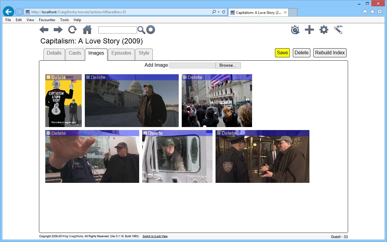Viewport: 387px width, 242px height.
Task: Tick Delete checkbox on the 85 Broad Street image
Action: [x=219, y=133]
